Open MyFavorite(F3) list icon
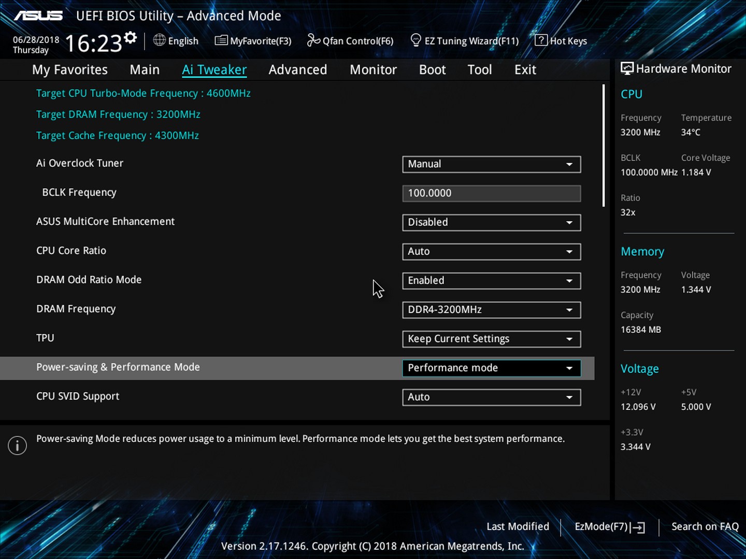The height and width of the screenshot is (559, 746). click(x=221, y=40)
